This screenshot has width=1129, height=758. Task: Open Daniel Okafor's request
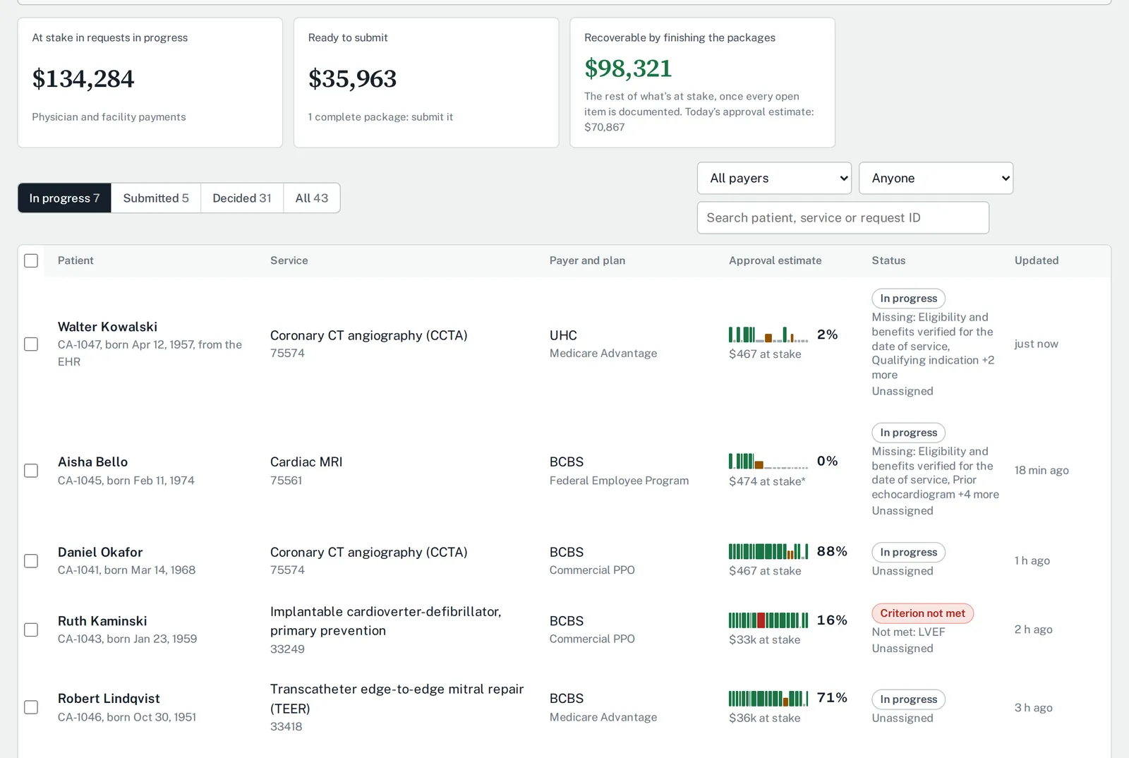100,552
